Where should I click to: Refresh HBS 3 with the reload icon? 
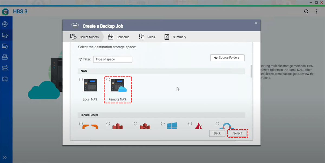(x=306, y=11)
